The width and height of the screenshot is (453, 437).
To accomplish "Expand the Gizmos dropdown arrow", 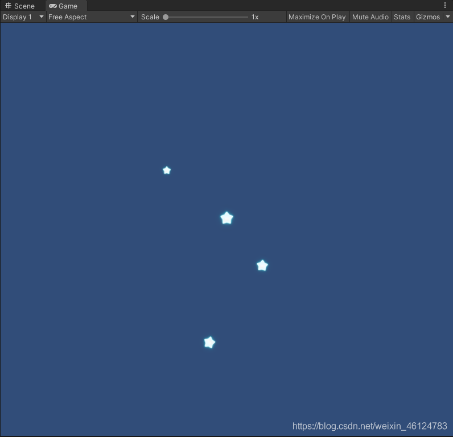I will pyautogui.click(x=448, y=17).
